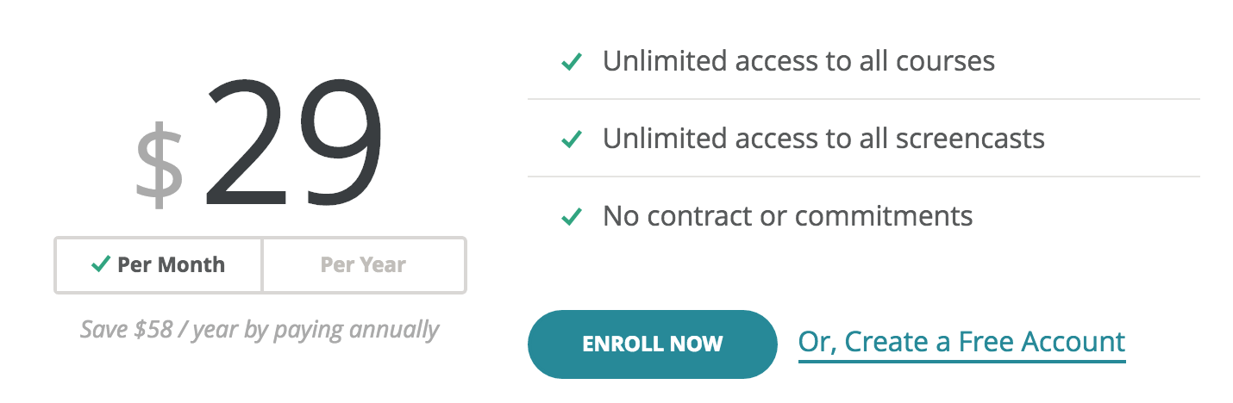Click the divider line below the courses feature

pos(864,100)
